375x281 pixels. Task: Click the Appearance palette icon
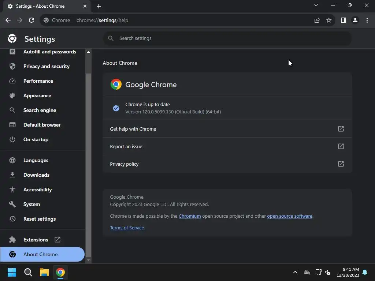coord(12,95)
